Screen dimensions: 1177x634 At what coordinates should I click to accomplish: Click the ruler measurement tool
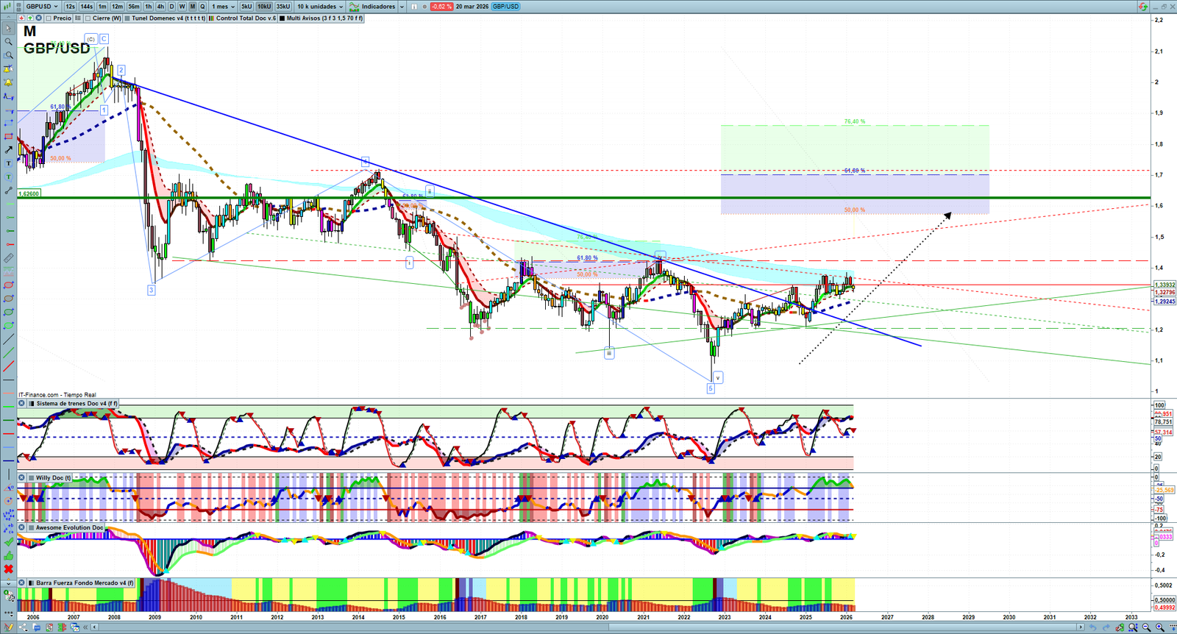pos(8,258)
